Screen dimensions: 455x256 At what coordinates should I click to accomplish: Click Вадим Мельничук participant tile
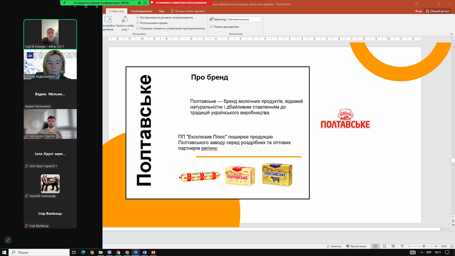coord(50,94)
